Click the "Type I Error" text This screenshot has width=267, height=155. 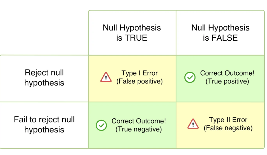[x=140, y=73]
